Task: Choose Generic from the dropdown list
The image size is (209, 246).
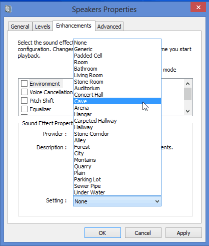Action: point(117,49)
